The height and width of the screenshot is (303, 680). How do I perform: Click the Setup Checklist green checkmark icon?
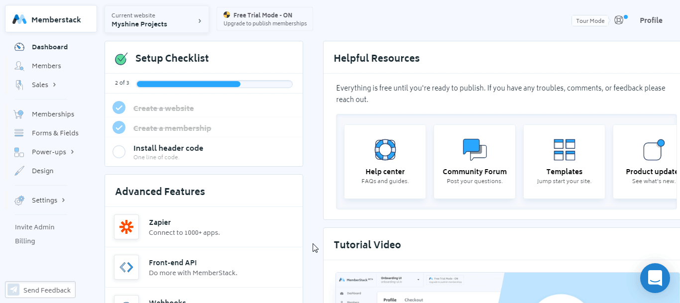click(x=121, y=59)
